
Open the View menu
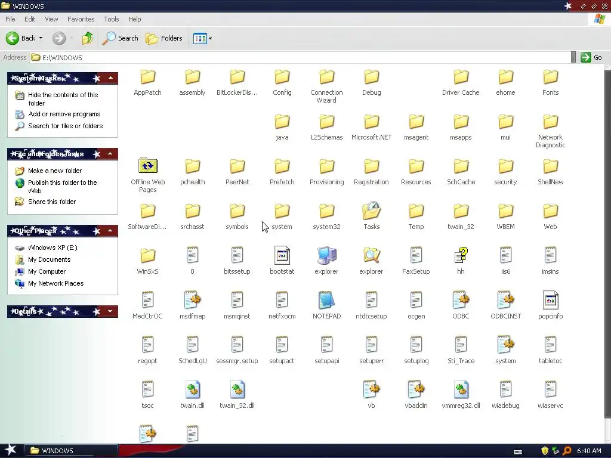pos(51,19)
